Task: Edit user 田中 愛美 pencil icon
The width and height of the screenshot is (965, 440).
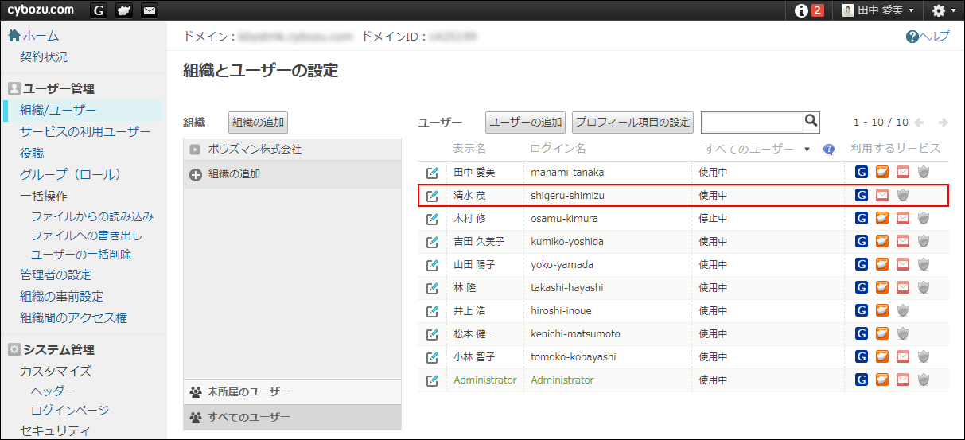Action: click(432, 173)
